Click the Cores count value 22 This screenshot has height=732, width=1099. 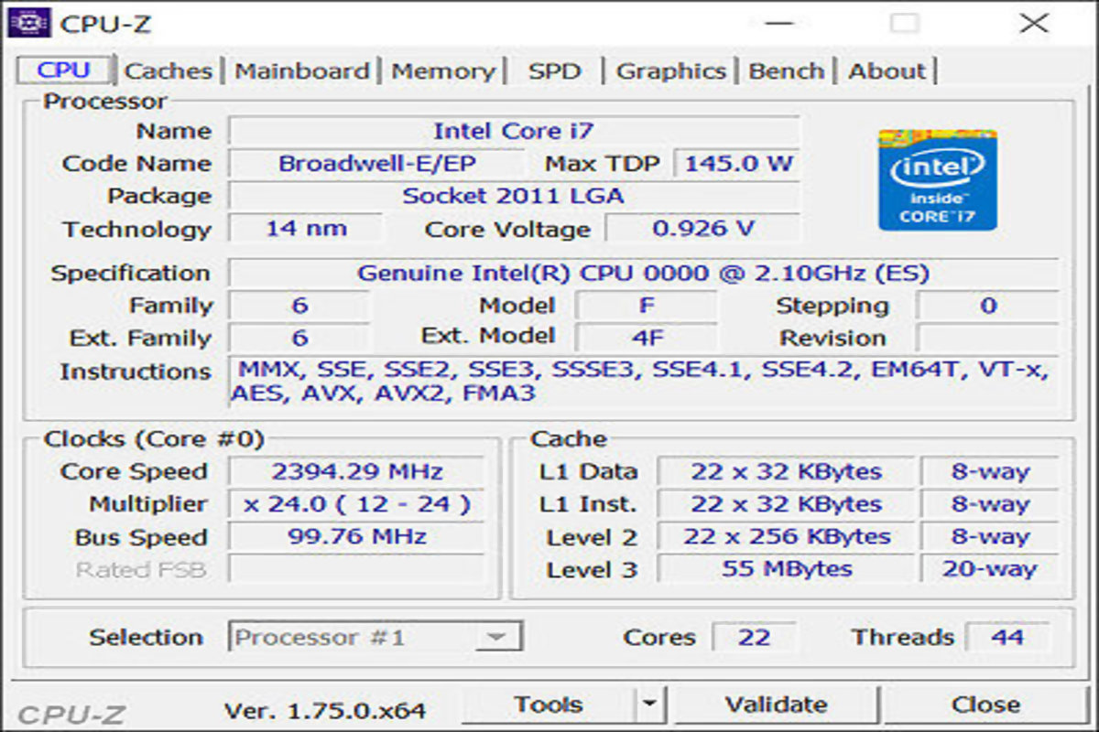754,637
